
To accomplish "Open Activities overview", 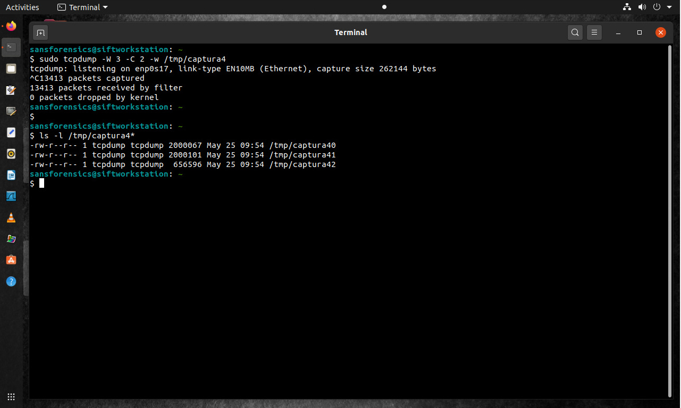I will click(x=22, y=7).
